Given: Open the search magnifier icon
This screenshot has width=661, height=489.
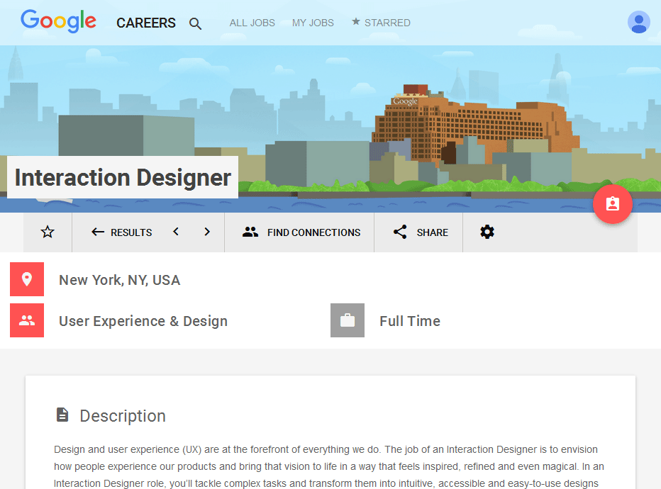Looking at the screenshot, I should 195,23.
